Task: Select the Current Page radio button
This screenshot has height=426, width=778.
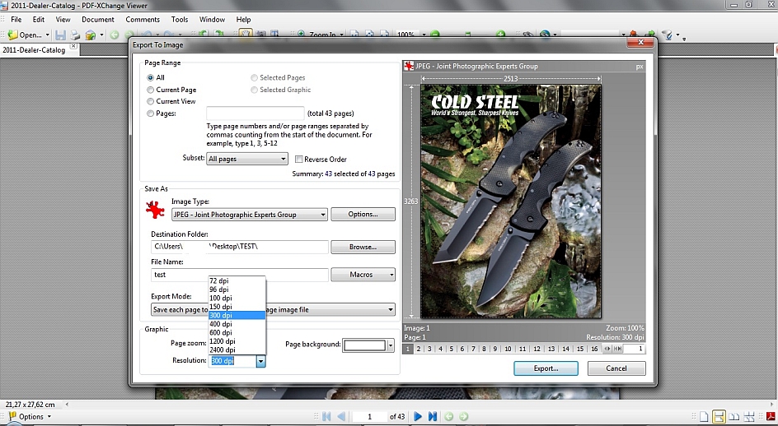Action: click(150, 90)
